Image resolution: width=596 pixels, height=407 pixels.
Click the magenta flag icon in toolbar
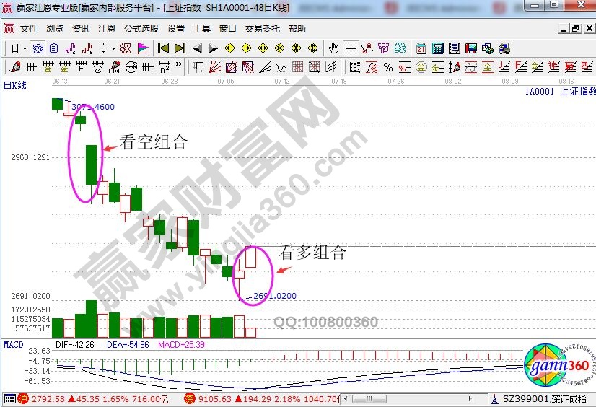[142, 48]
